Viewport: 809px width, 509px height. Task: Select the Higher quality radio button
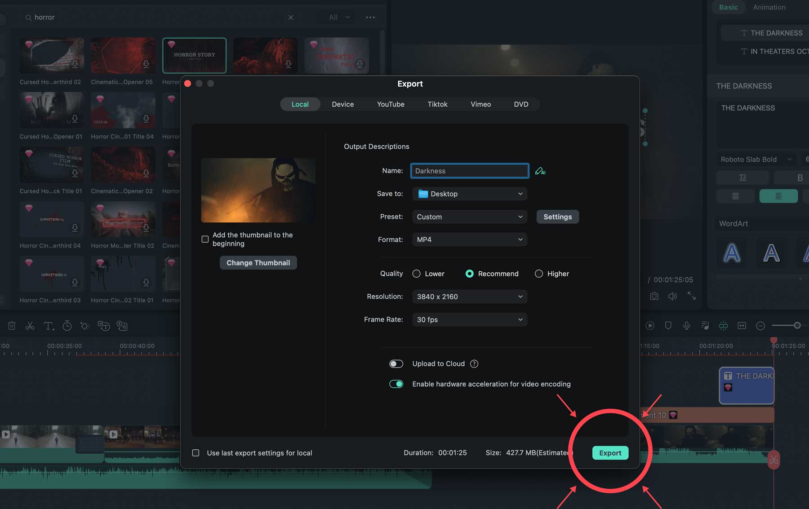coord(539,274)
